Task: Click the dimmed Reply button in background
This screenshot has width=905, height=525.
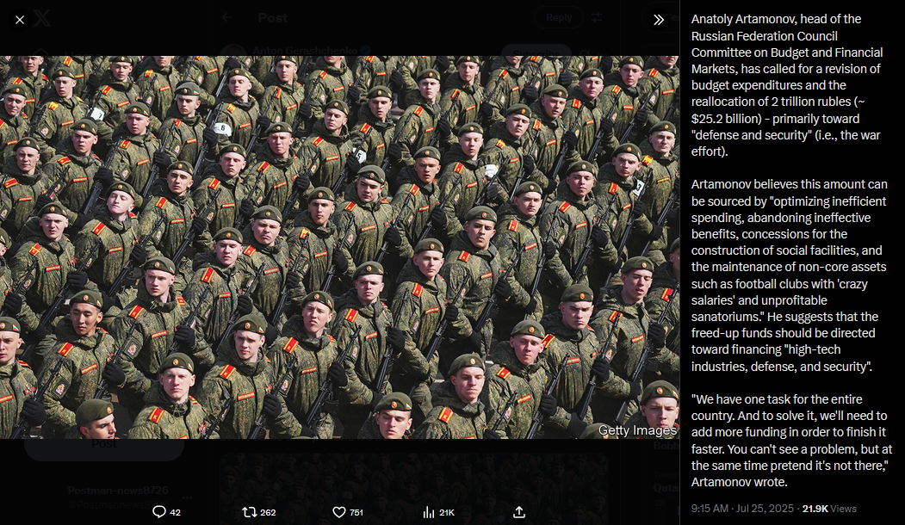Action: pyautogui.click(x=559, y=17)
